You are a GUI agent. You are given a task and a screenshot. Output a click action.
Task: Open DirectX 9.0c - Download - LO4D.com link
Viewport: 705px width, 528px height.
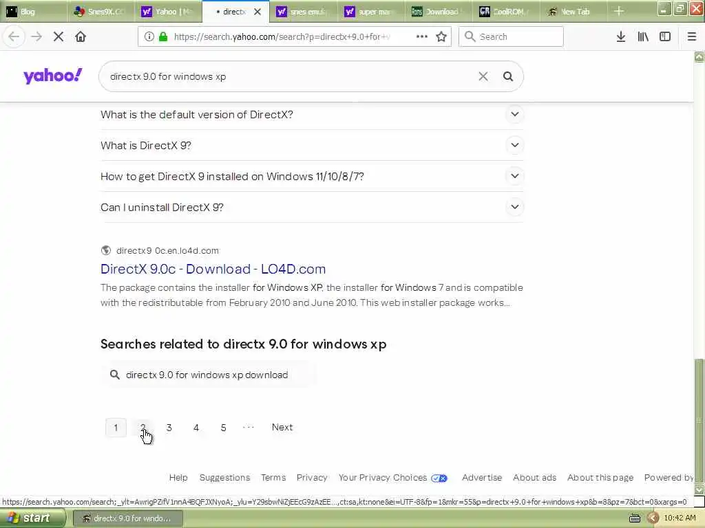(x=213, y=269)
